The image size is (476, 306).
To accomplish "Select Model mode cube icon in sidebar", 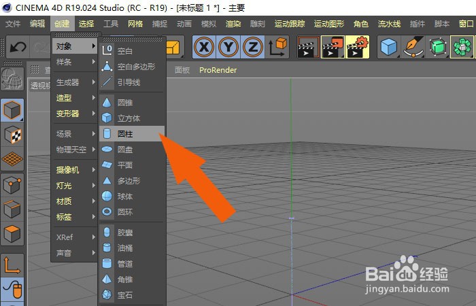I will point(12,110).
